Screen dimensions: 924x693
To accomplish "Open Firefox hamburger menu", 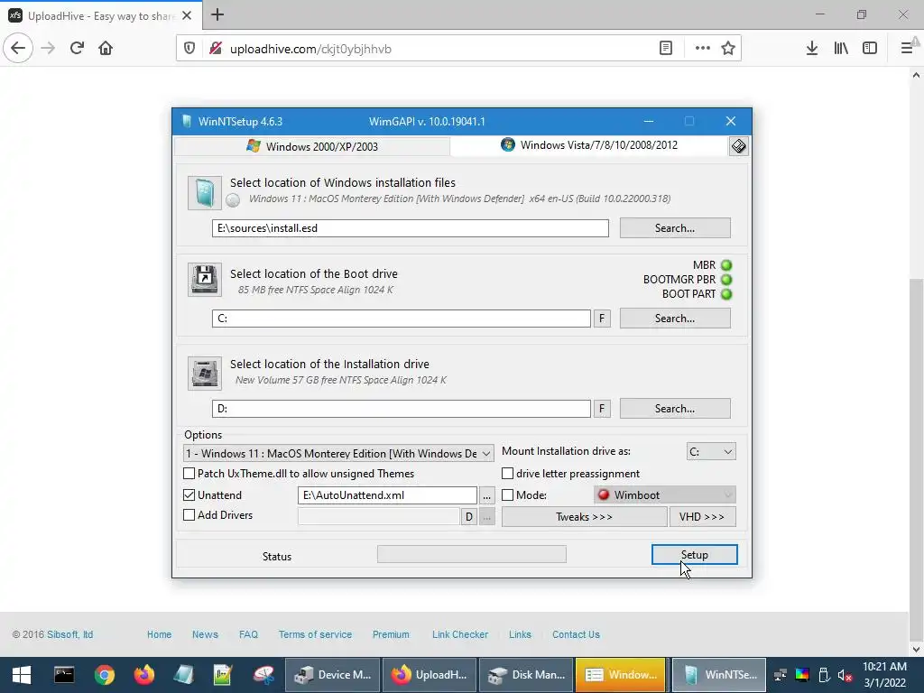I will [907, 49].
